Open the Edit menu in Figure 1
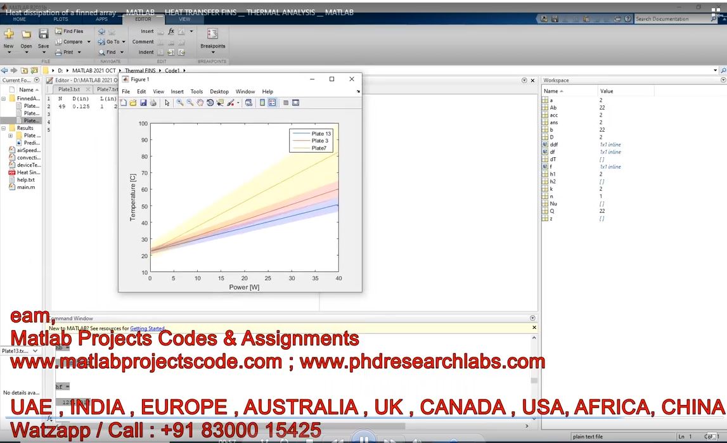 pos(141,92)
